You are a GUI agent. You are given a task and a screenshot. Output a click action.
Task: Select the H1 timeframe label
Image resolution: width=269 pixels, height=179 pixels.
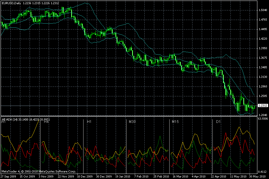point(89,122)
